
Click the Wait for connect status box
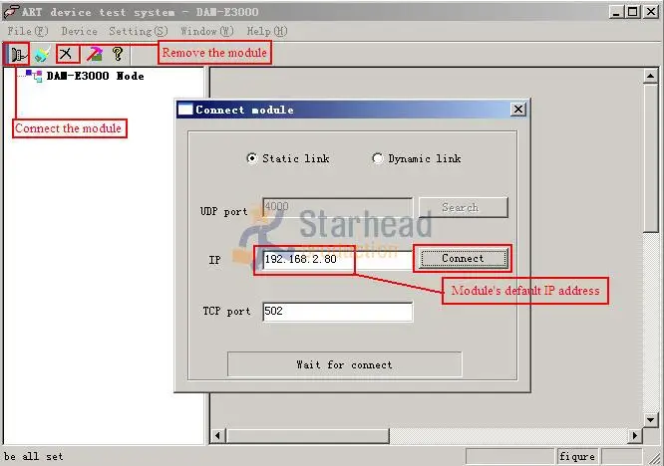[x=344, y=364]
